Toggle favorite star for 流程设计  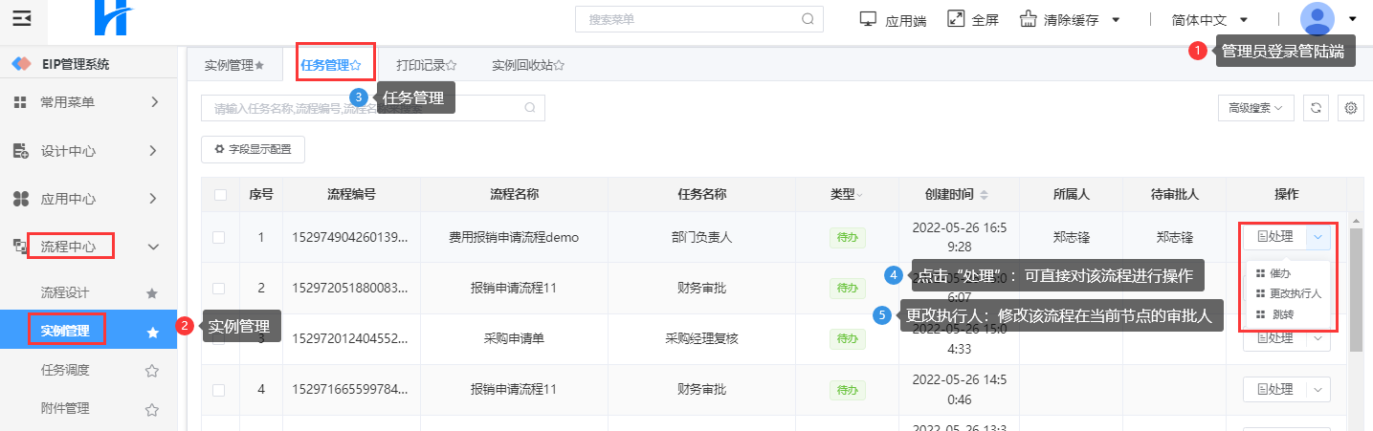pyautogui.click(x=151, y=293)
